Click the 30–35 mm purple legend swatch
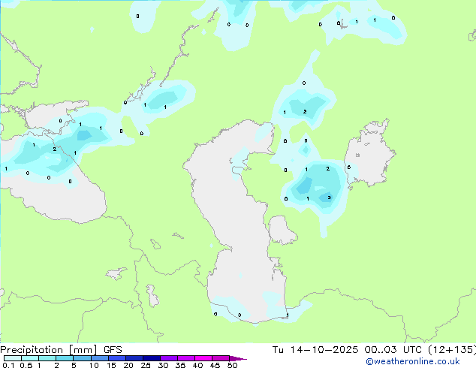476x368 pixels. coord(168,358)
